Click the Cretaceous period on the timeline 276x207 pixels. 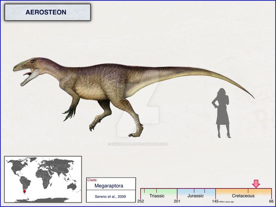point(244,193)
